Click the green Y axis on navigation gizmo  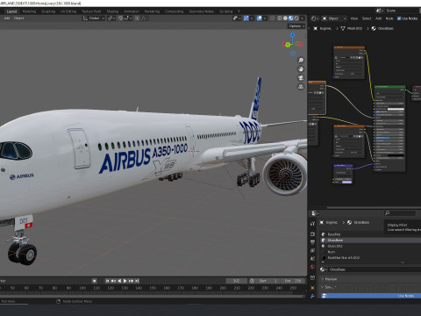pyautogui.click(x=288, y=45)
